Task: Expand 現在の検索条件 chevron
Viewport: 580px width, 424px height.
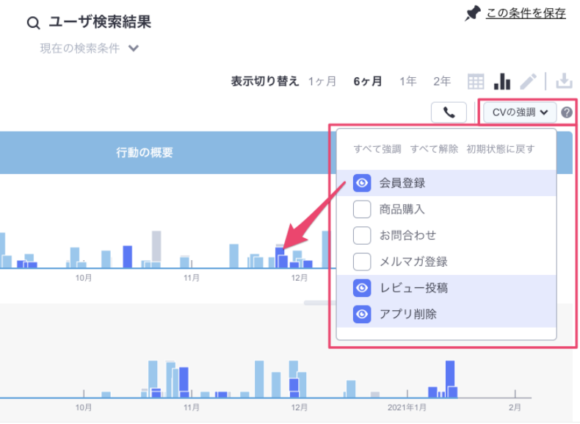Action: [134, 49]
